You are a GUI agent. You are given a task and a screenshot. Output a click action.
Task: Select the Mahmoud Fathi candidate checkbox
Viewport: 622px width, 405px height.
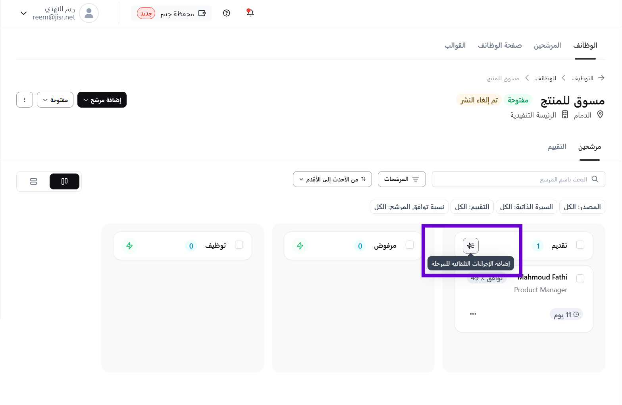[580, 278]
